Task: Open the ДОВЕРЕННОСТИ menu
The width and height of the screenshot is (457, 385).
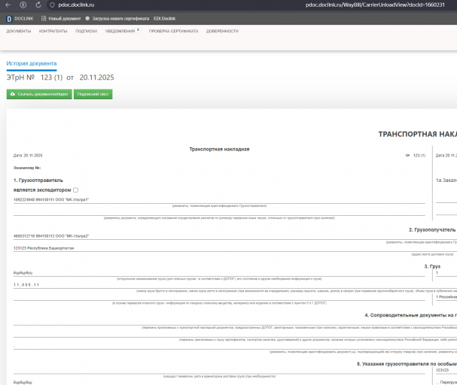Action: point(222,31)
